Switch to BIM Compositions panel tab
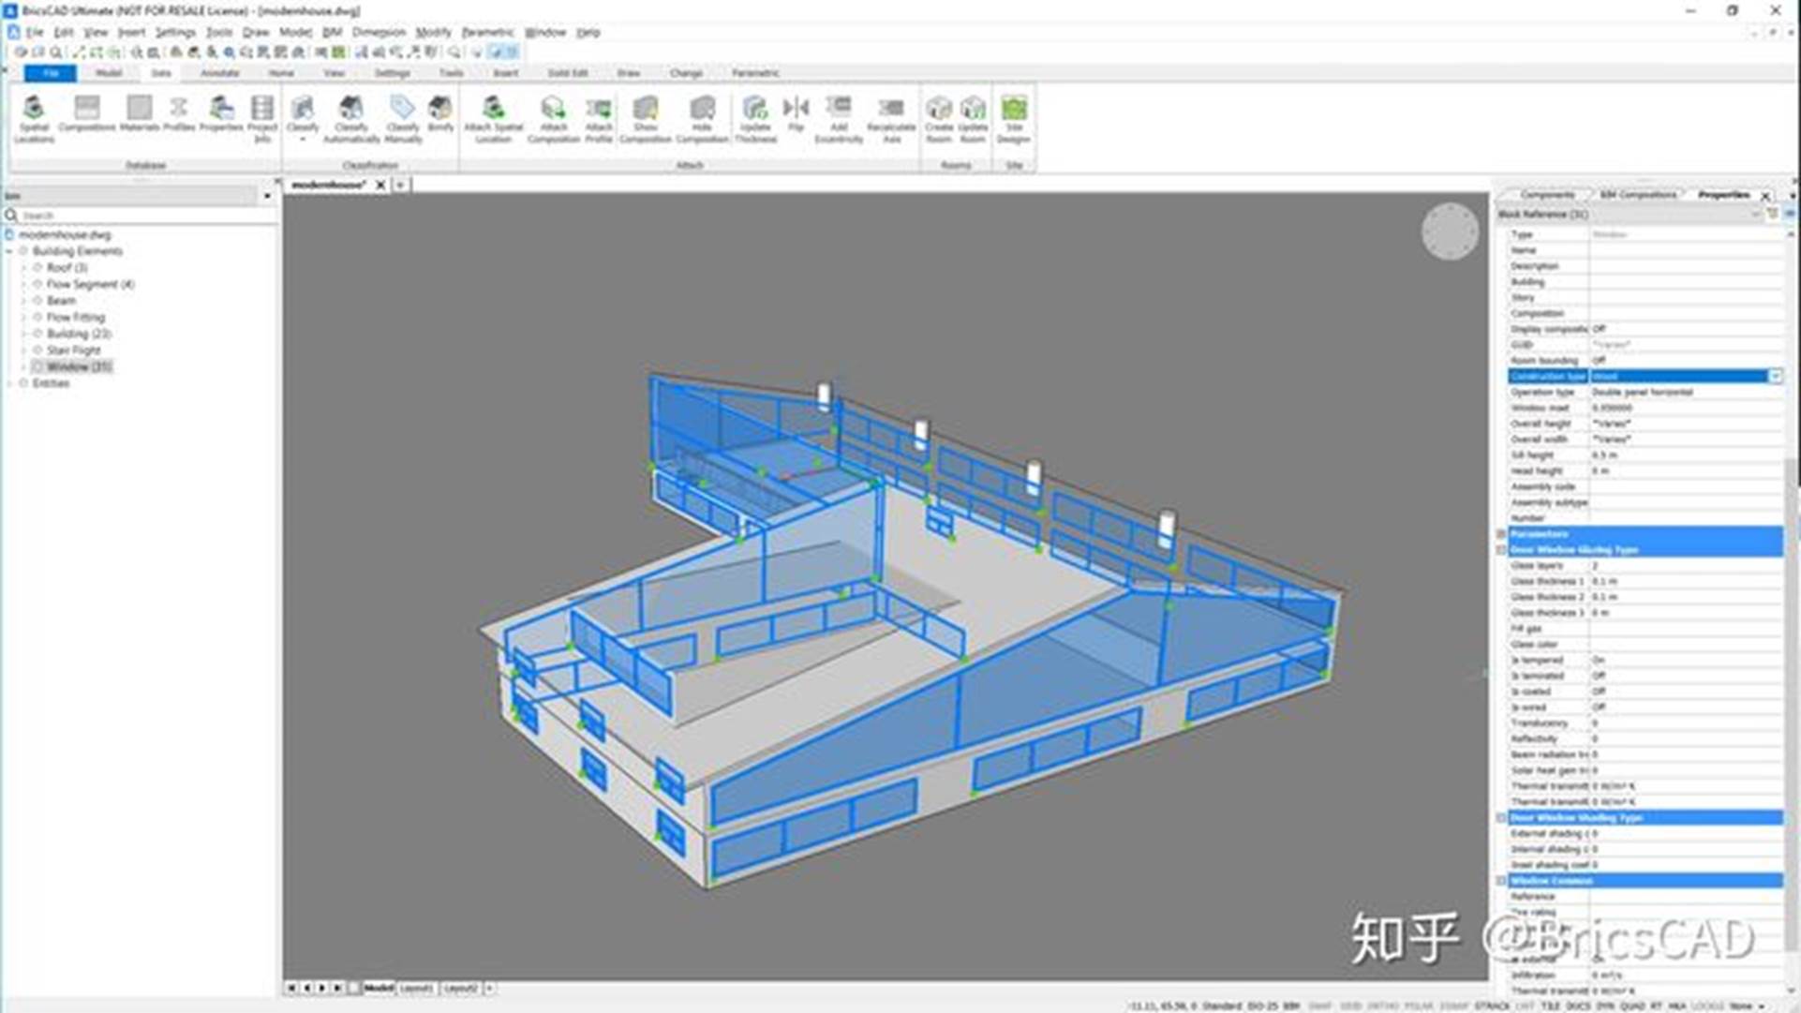Screen dimensions: 1801x1013 pyautogui.click(x=1637, y=195)
